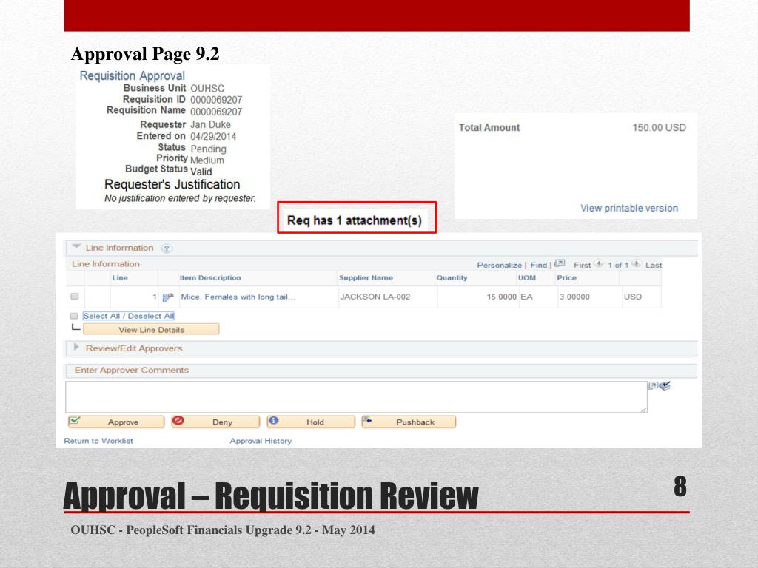Go to next row arrow icon
This screenshot has height=568, width=758.
point(637,264)
